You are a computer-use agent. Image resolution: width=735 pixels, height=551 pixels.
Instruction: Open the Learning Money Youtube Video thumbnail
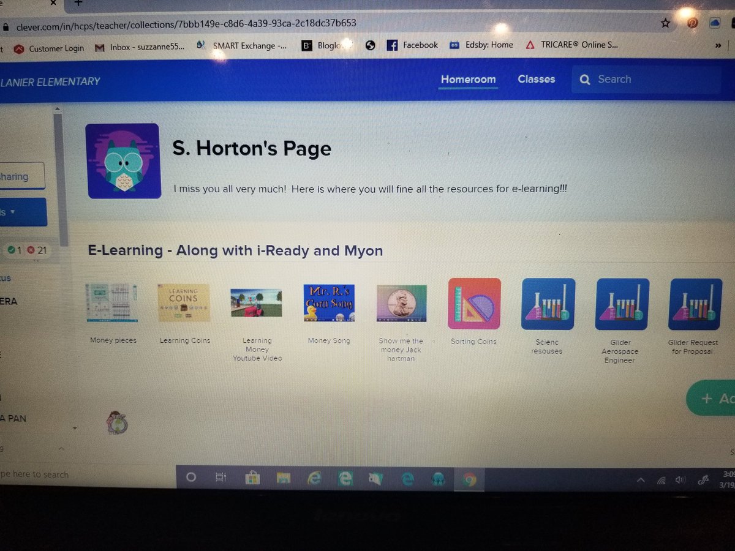256,302
